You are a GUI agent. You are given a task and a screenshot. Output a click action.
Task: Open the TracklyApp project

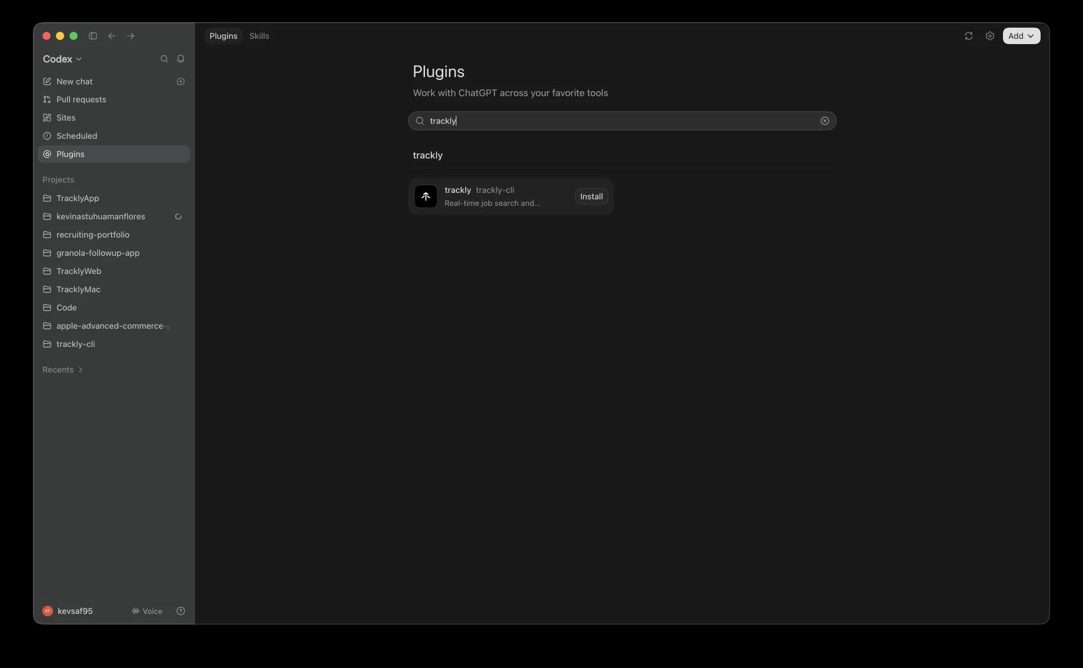click(x=114, y=198)
